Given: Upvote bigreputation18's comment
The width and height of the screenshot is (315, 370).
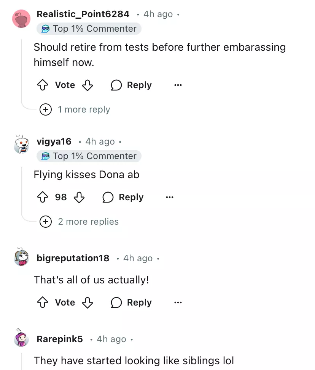Looking at the screenshot, I should 42,302.
